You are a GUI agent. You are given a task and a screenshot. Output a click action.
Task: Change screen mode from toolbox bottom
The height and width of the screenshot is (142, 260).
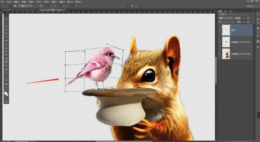coord(6,101)
